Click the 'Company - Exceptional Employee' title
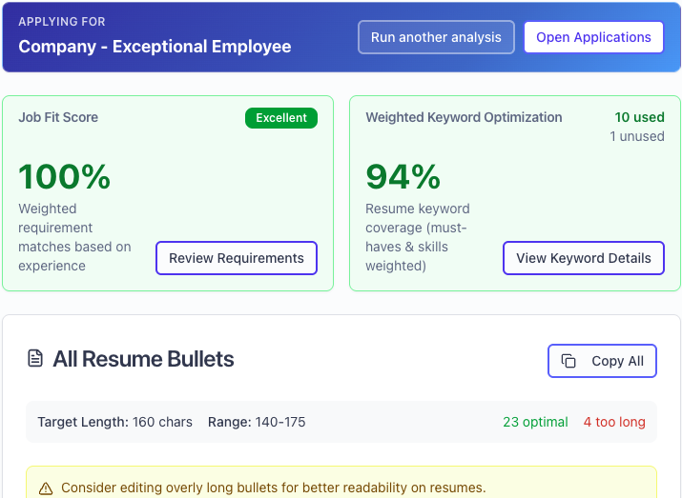682x498 pixels. [155, 47]
